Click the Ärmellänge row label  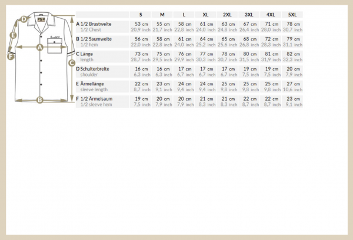coord(95,83)
